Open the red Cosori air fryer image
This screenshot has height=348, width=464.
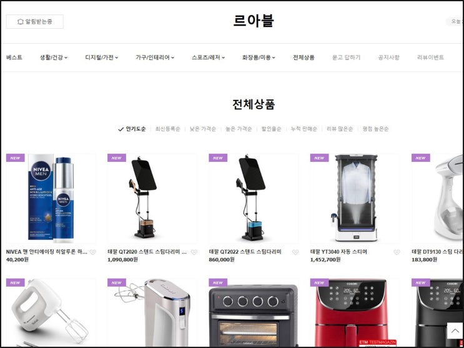pyautogui.click(x=355, y=312)
